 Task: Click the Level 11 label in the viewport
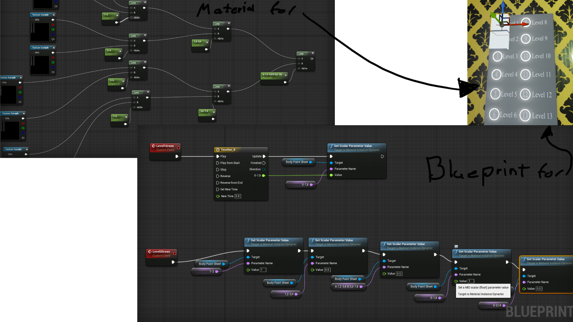coord(541,75)
